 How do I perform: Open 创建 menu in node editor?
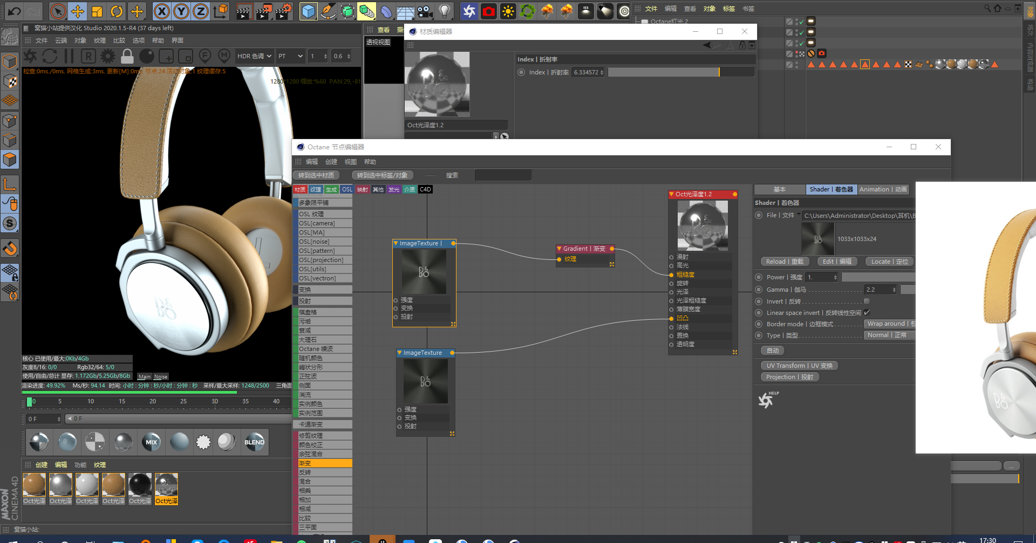(x=331, y=162)
